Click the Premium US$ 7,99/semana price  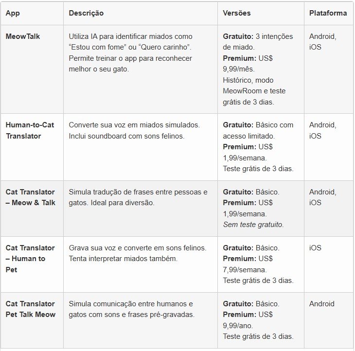(x=248, y=264)
